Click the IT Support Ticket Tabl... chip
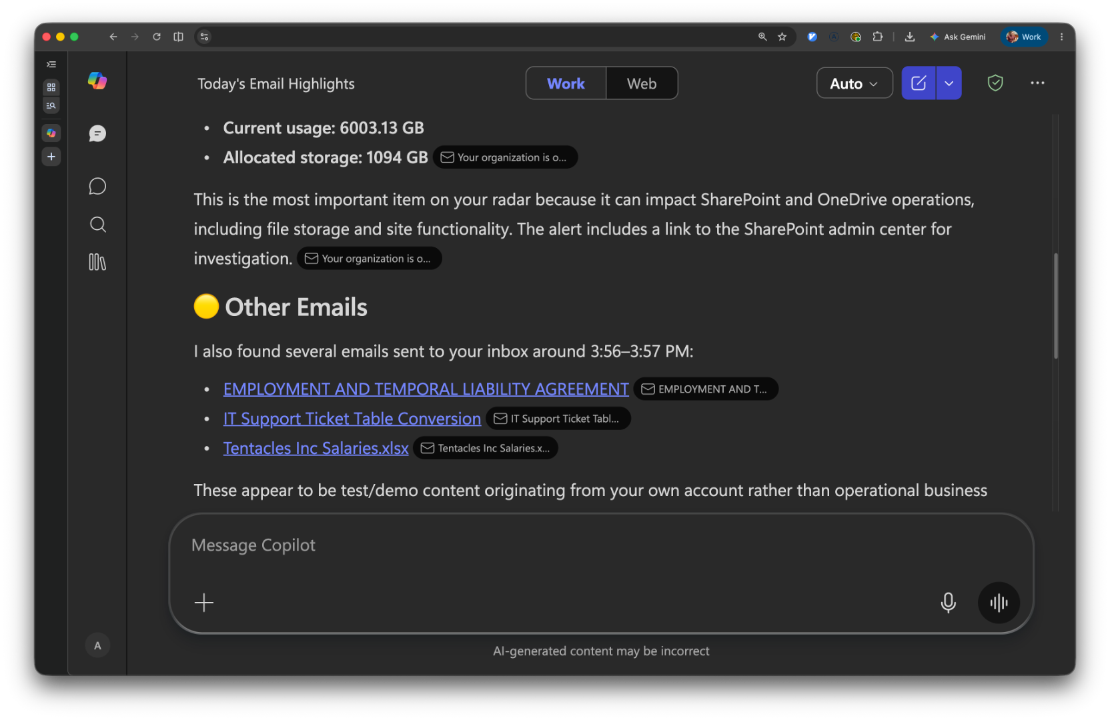1110x720 pixels. point(558,419)
